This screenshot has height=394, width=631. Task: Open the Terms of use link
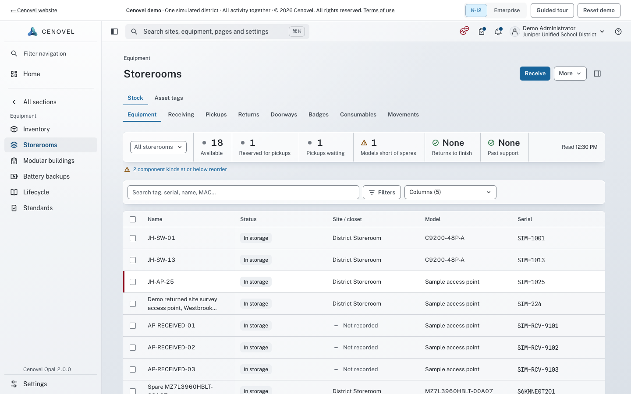379,11
